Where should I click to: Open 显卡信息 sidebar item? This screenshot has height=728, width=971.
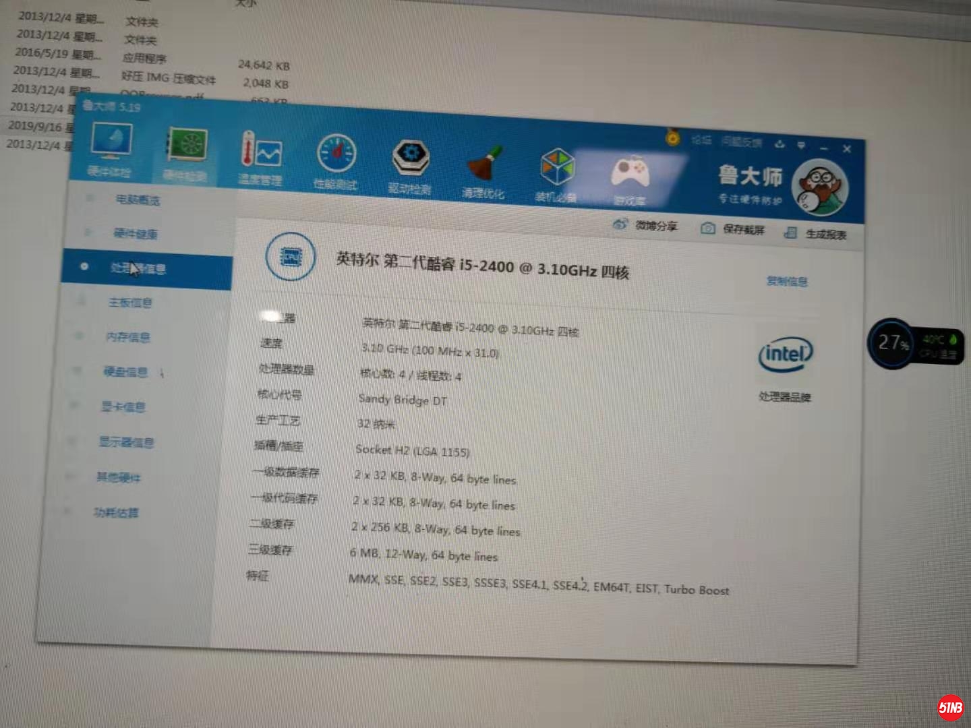pos(123,406)
